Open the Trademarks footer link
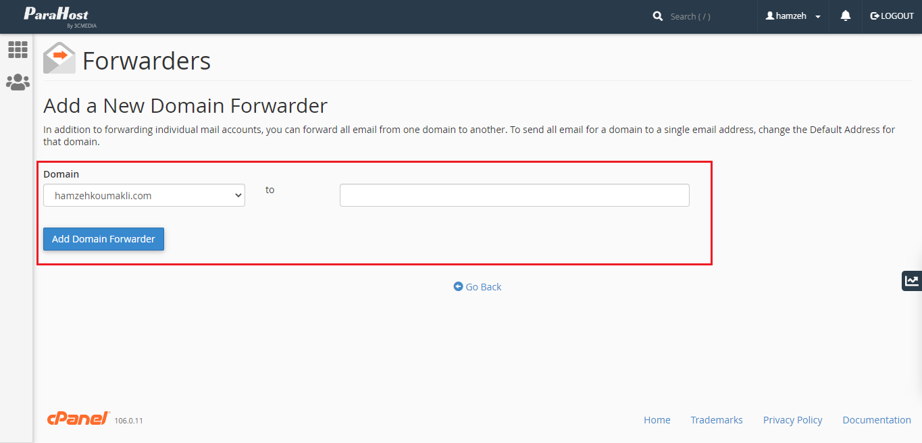This screenshot has height=443, width=922. pos(716,420)
